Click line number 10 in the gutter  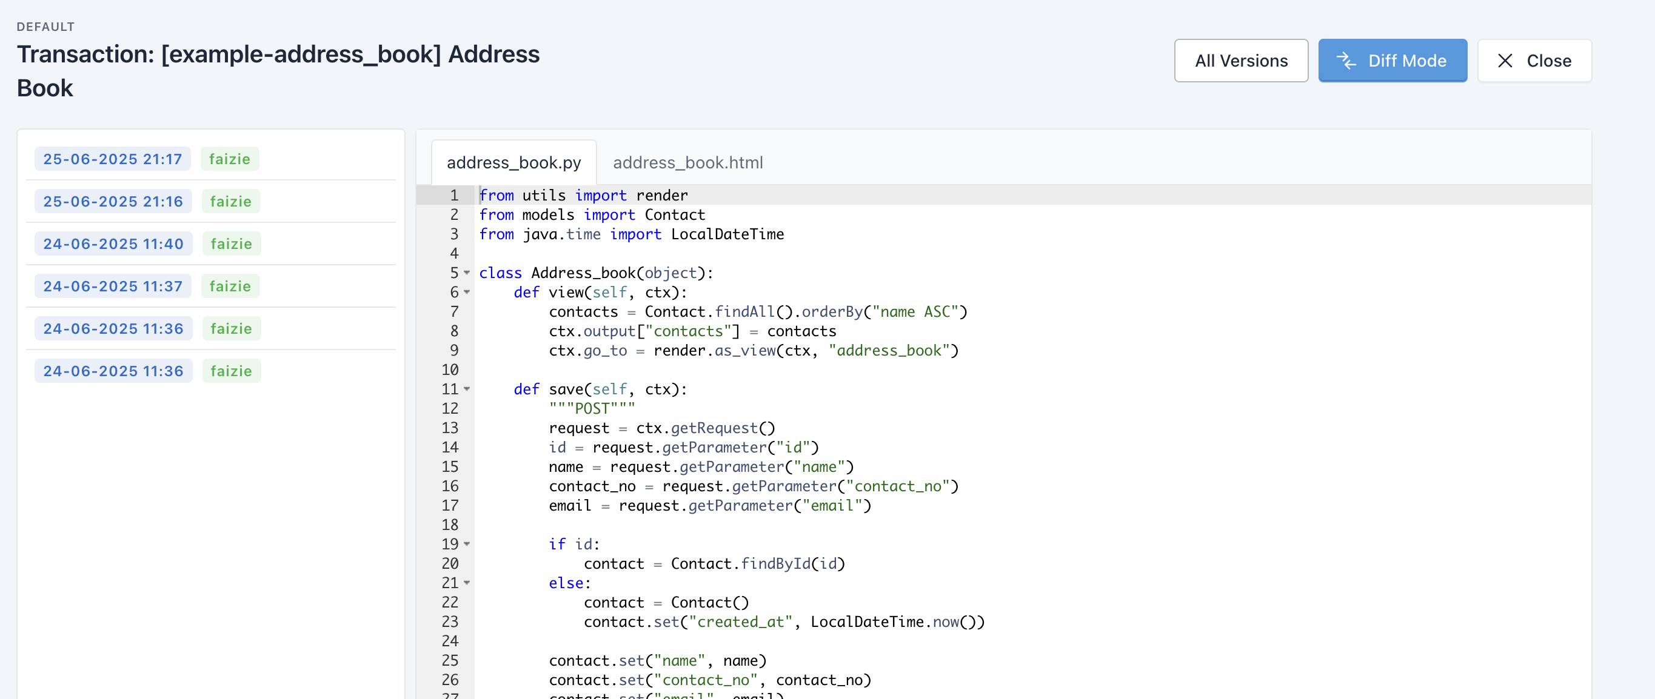click(450, 369)
